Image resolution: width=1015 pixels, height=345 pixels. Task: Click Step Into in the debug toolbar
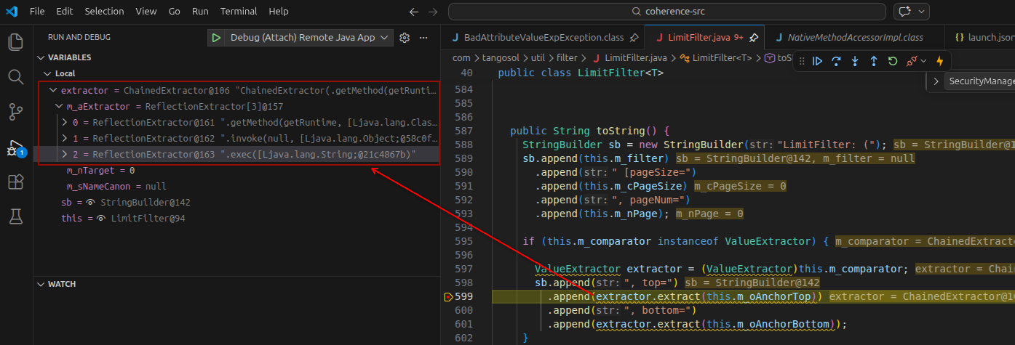tap(855, 61)
